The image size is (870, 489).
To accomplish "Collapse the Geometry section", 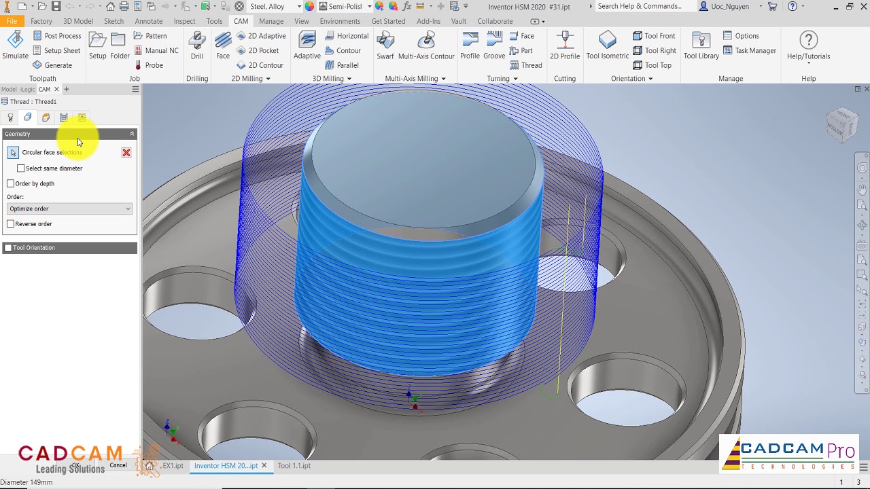I will pyautogui.click(x=132, y=134).
